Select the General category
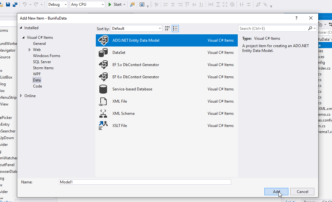332x202 pixels. coord(39,43)
